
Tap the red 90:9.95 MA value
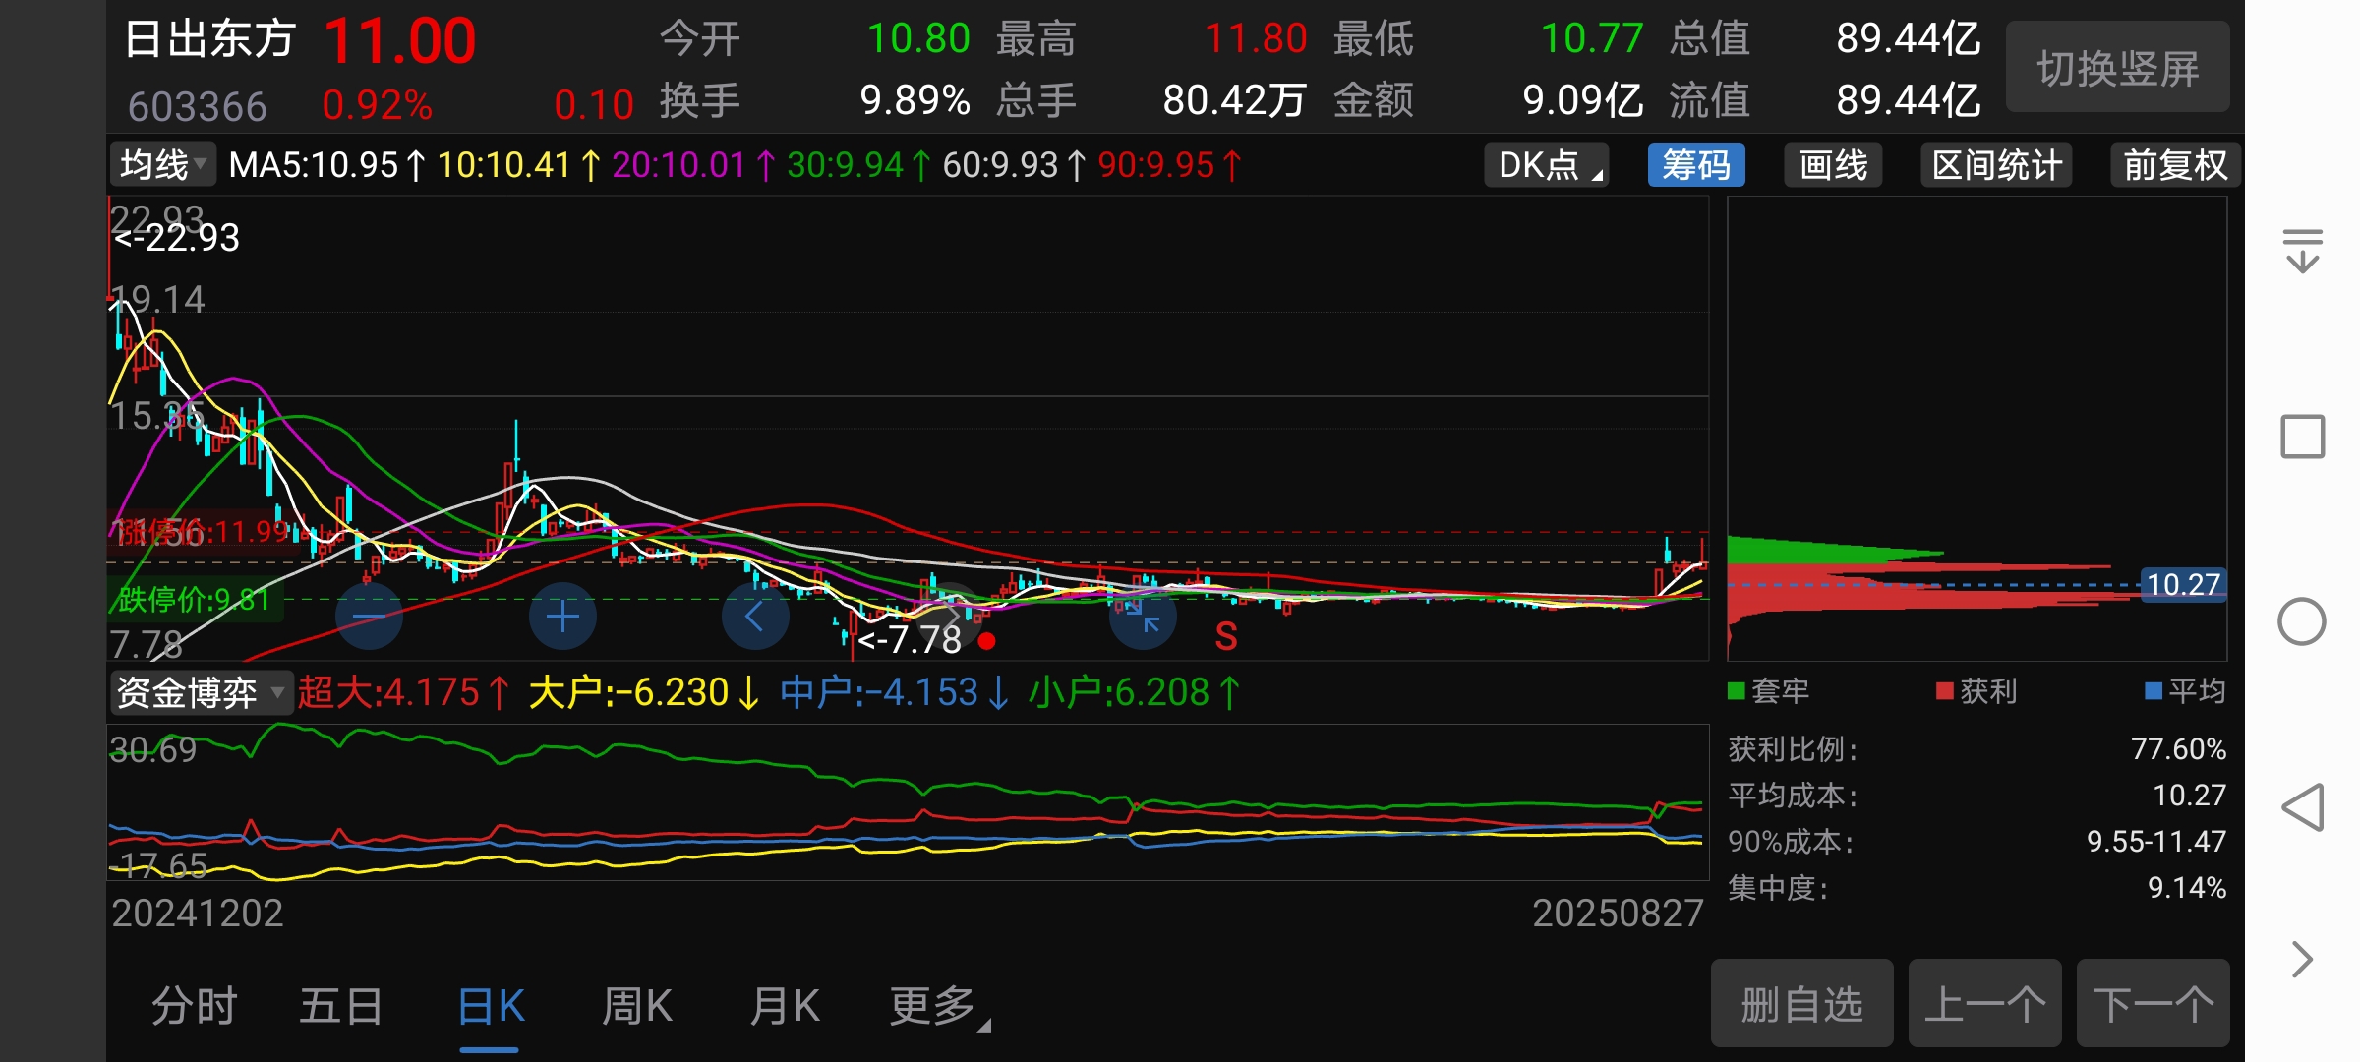click(1169, 165)
